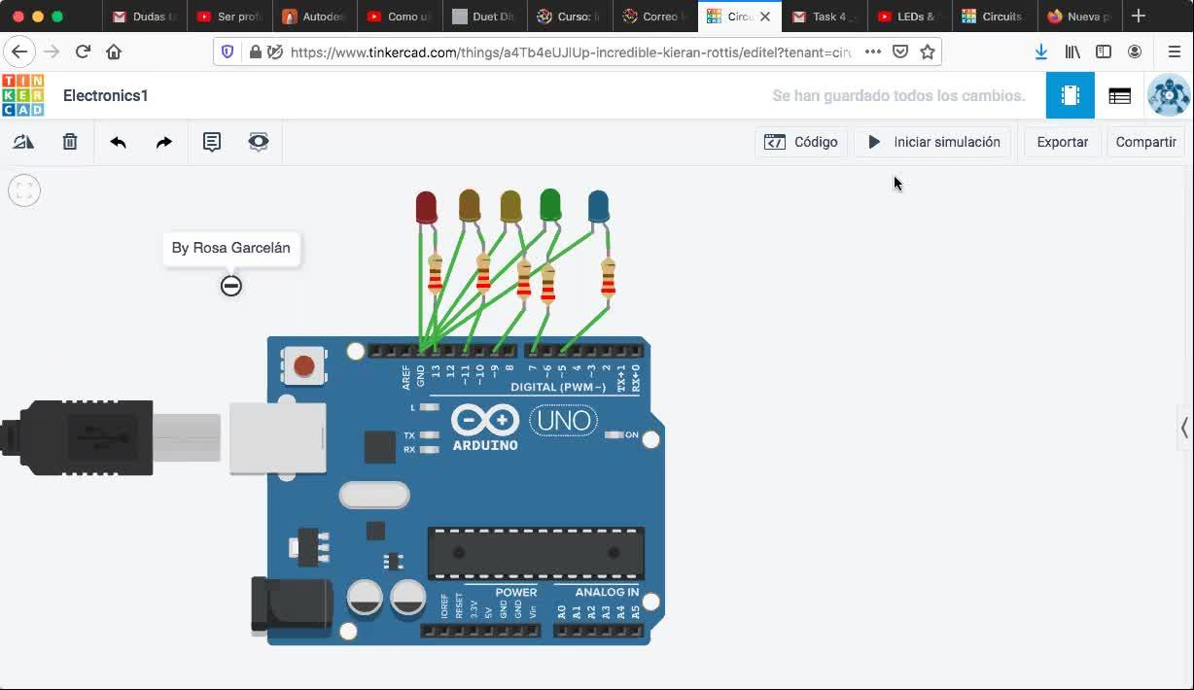This screenshot has height=690, width=1194.
Task: Select the 'By Rosa Garcelán' annotation
Action: coord(231,248)
